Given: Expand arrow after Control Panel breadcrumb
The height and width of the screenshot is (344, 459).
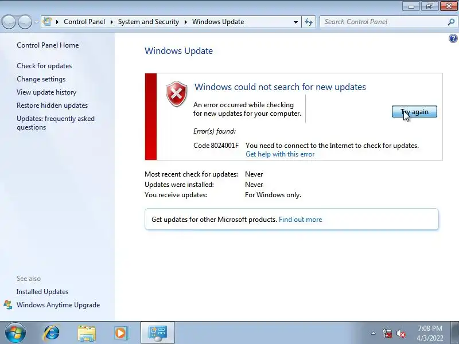Looking at the screenshot, I should (111, 22).
